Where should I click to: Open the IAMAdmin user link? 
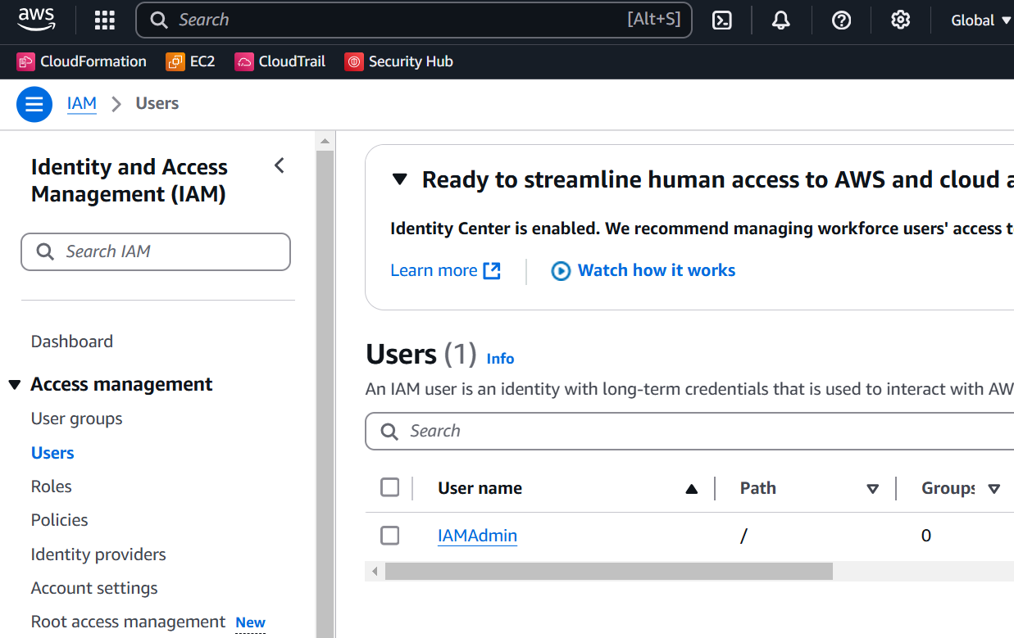477,536
